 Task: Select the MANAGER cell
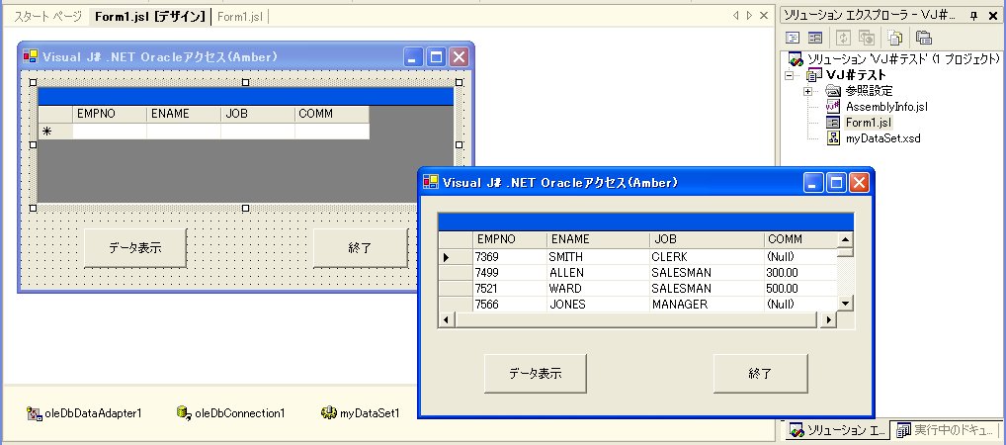(707, 305)
